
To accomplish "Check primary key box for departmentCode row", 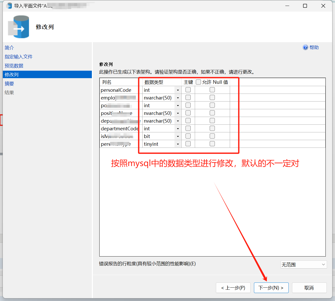I will (x=188, y=128).
